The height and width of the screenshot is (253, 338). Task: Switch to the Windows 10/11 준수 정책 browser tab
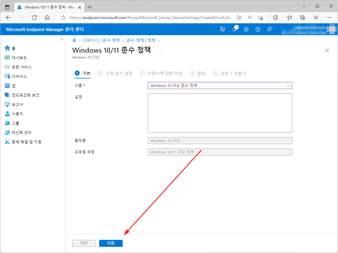[x=49, y=7]
